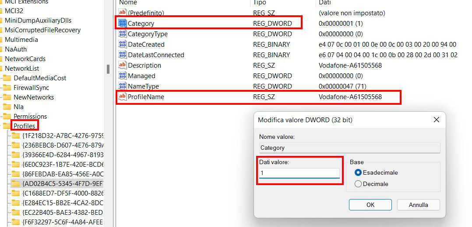Click folder icon of {236BEBC8-D607 key
Image resolution: width=472 pixels, height=227 pixels.
[x=15, y=145]
